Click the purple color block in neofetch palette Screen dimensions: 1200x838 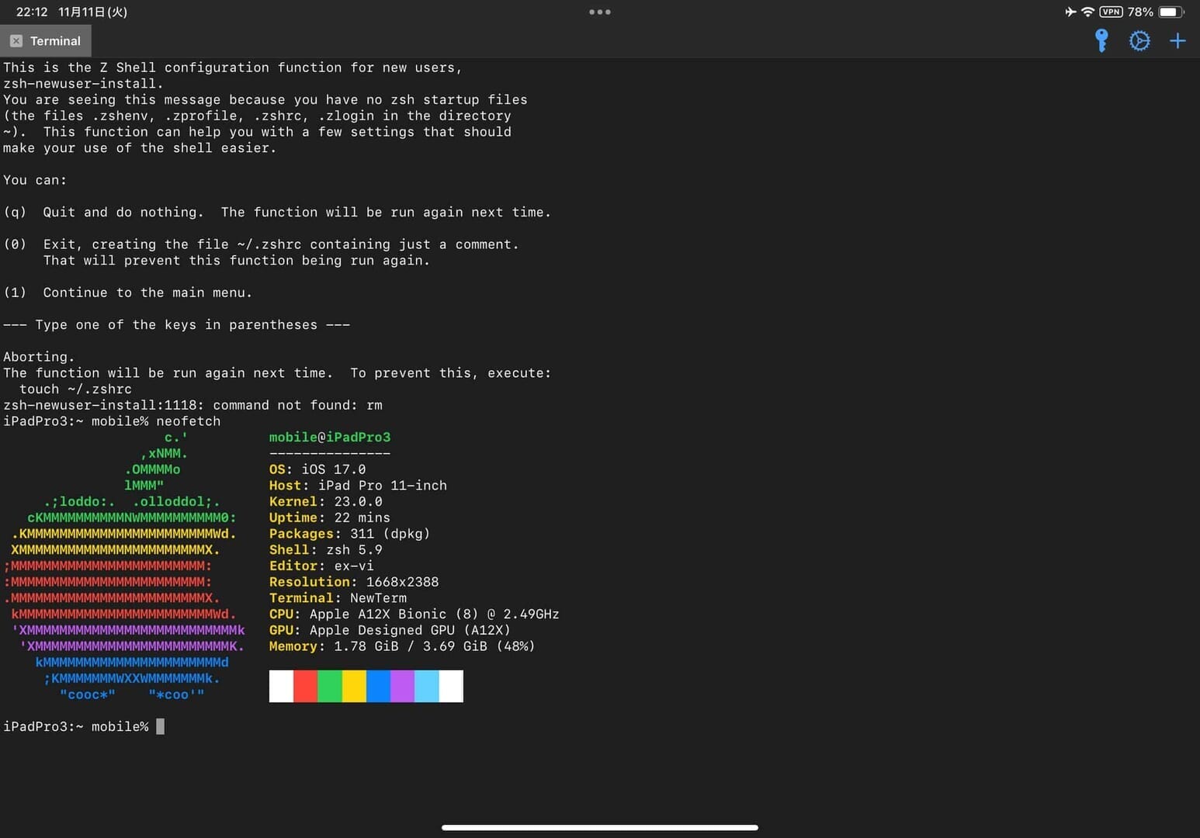click(402, 686)
